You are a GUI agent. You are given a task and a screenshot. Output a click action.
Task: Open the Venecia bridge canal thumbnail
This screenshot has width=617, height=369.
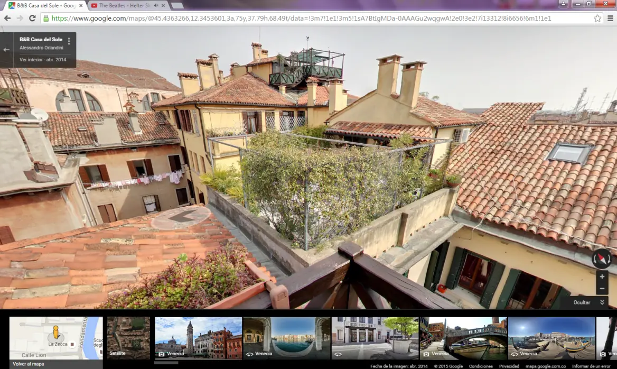point(463,338)
